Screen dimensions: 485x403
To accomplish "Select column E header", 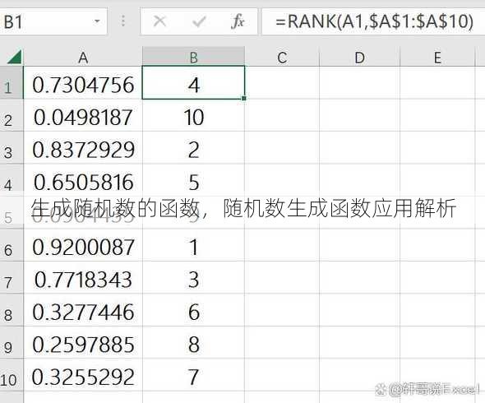I will [x=437, y=57].
